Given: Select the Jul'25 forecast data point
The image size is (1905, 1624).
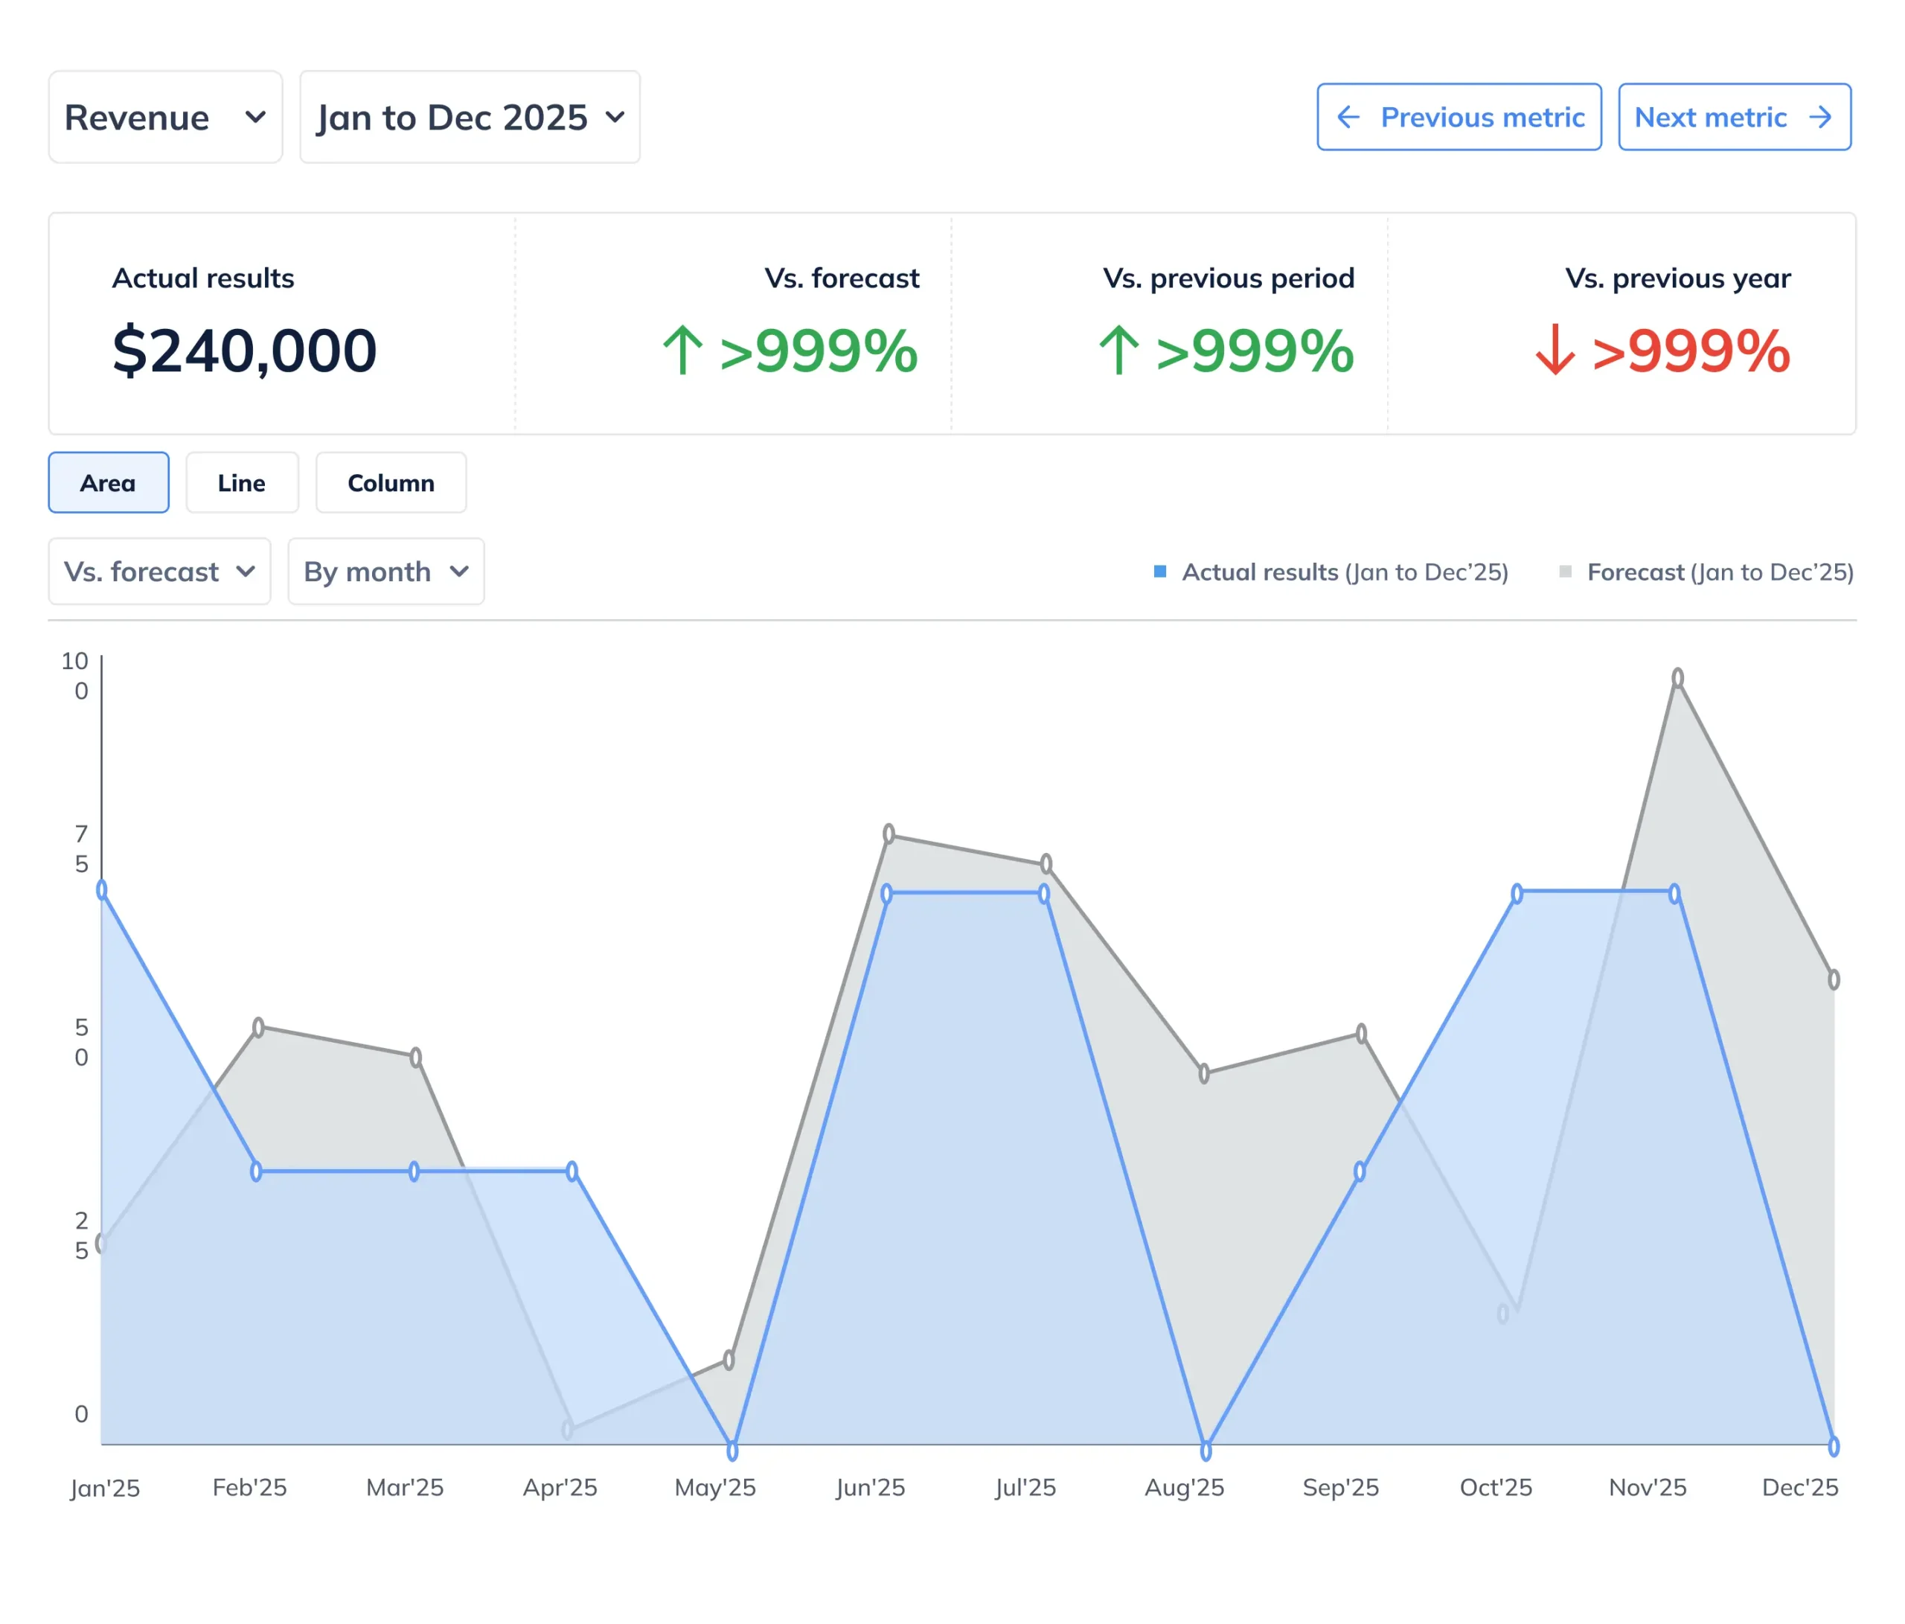Looking at the screenshot, I should [x=1046, y=864].
